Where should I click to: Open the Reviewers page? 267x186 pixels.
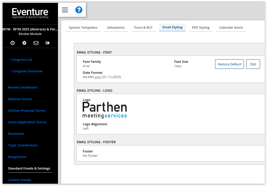(16, 134)
